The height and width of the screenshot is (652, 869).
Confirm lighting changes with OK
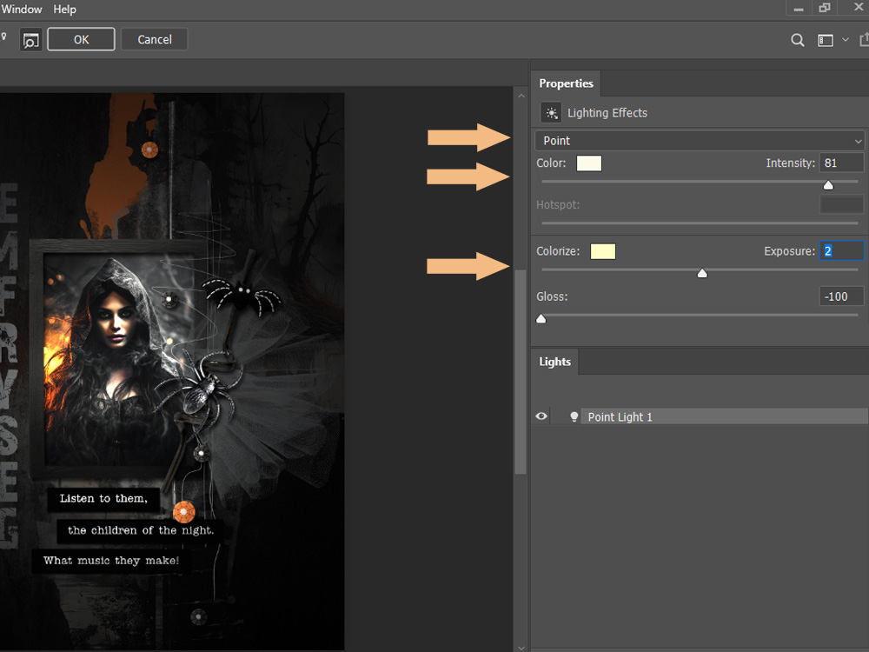click(x=81, y=39)
